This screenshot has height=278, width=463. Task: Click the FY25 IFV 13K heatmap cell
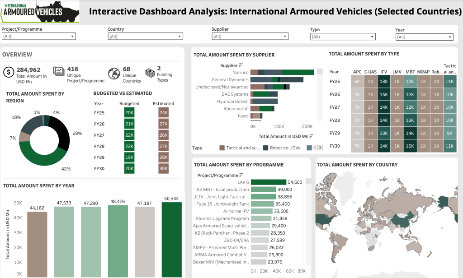pyautogui.click(x=383, y=81)
